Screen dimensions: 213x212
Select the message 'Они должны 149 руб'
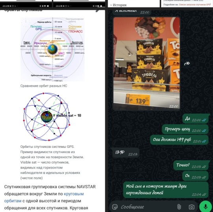(x=179, y=140)
